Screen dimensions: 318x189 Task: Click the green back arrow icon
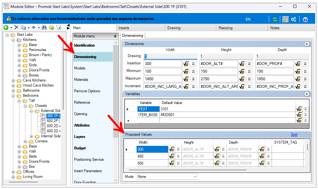pos(6,28)
